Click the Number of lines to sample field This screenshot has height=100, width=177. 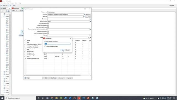[58, 44]
